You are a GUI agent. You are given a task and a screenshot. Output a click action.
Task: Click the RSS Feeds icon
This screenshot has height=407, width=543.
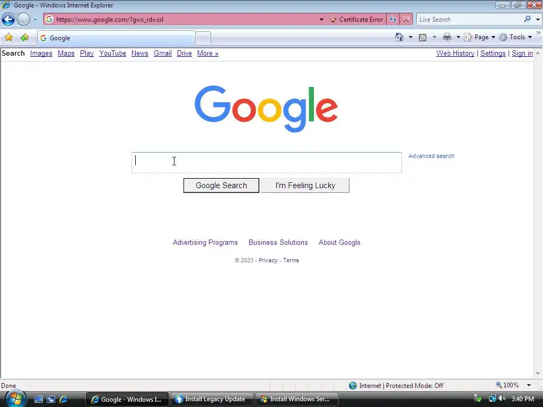[x=423, y=38]
